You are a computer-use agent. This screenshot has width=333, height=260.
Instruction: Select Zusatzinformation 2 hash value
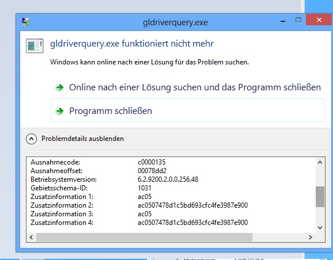pyautogui.click(x=192, y=205)
